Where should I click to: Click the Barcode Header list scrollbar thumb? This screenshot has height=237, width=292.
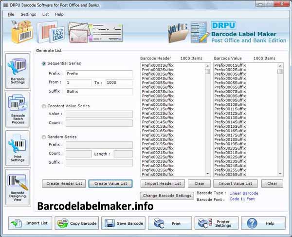point(207,71)
